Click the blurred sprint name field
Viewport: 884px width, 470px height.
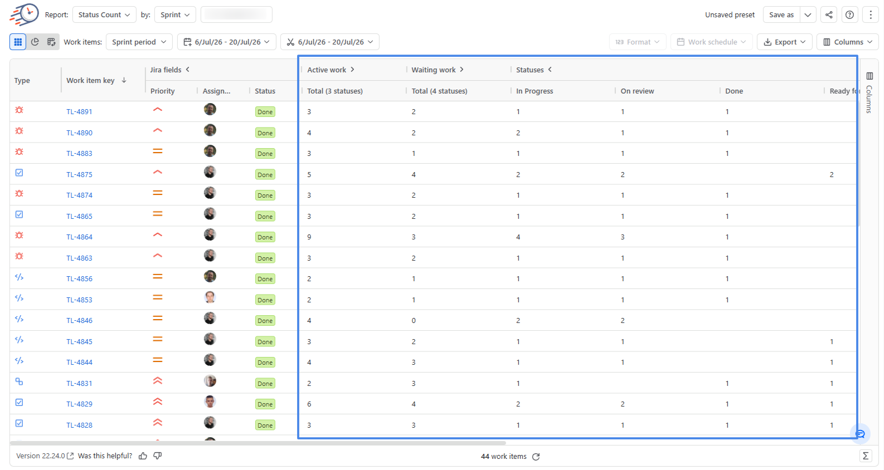pos(236,14)
